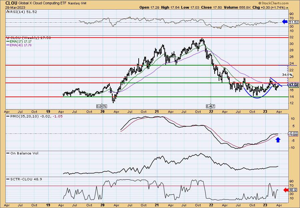Click the 16 label on the price axis
Screen dimensions: 300x208
(x=292, y=90)
